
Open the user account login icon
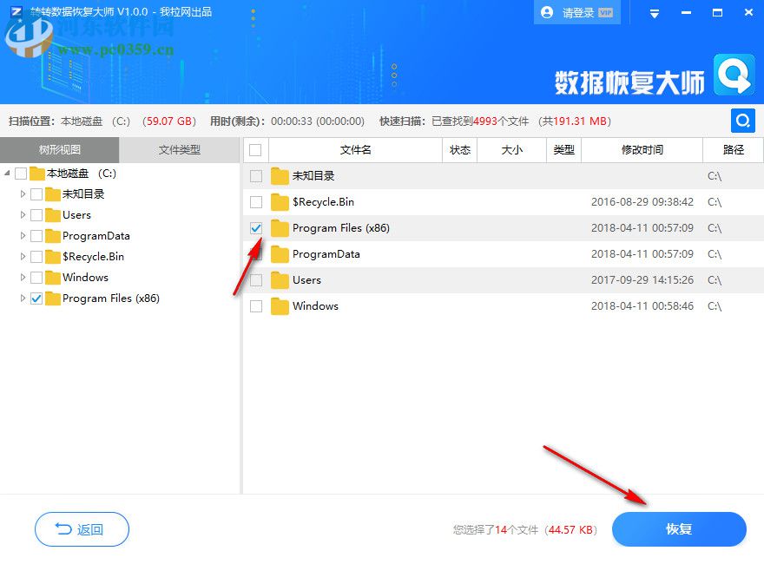[546, 12]
